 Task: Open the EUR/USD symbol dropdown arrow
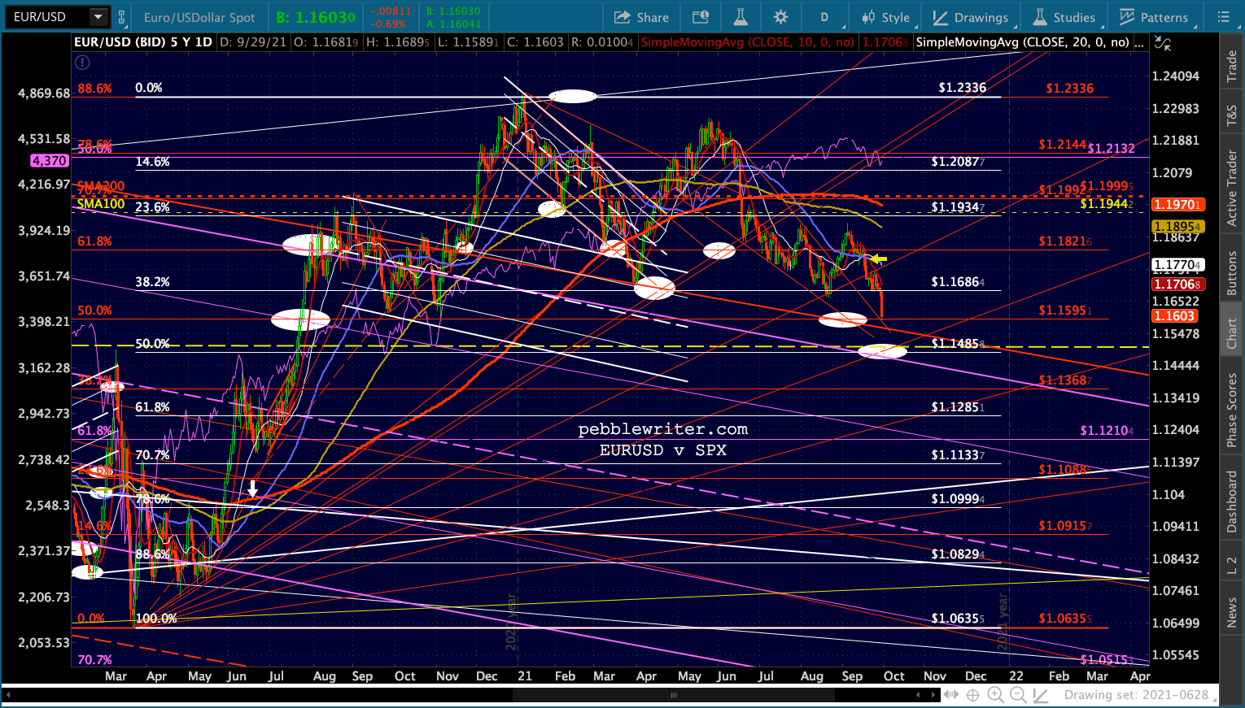pos(98,17)
